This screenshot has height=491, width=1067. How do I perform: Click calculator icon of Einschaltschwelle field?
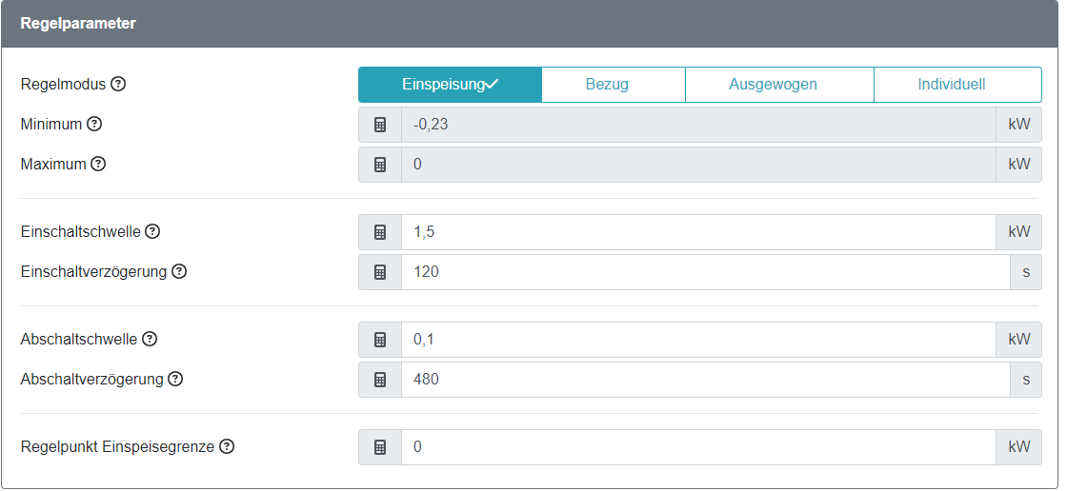pos(380,232)
